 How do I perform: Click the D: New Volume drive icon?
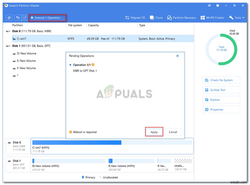[x=14, y=54]
